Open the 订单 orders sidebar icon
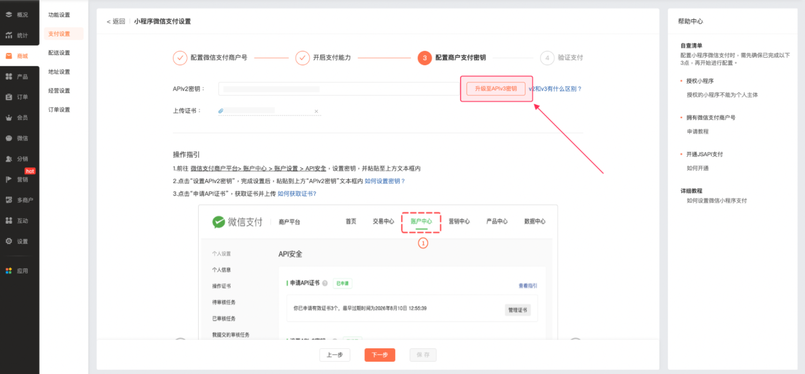The image size is (805, 374). click(x=9, y=97)
